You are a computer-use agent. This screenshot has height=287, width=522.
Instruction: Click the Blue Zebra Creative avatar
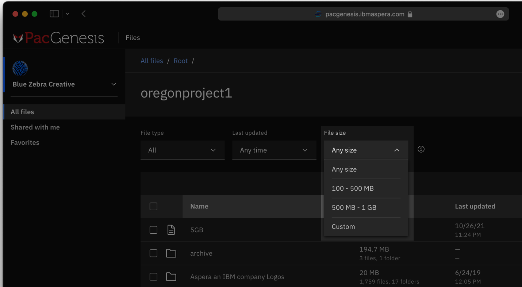click(20, 68)
